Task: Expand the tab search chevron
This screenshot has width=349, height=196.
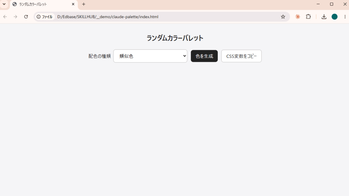Action: coord(4,4)
